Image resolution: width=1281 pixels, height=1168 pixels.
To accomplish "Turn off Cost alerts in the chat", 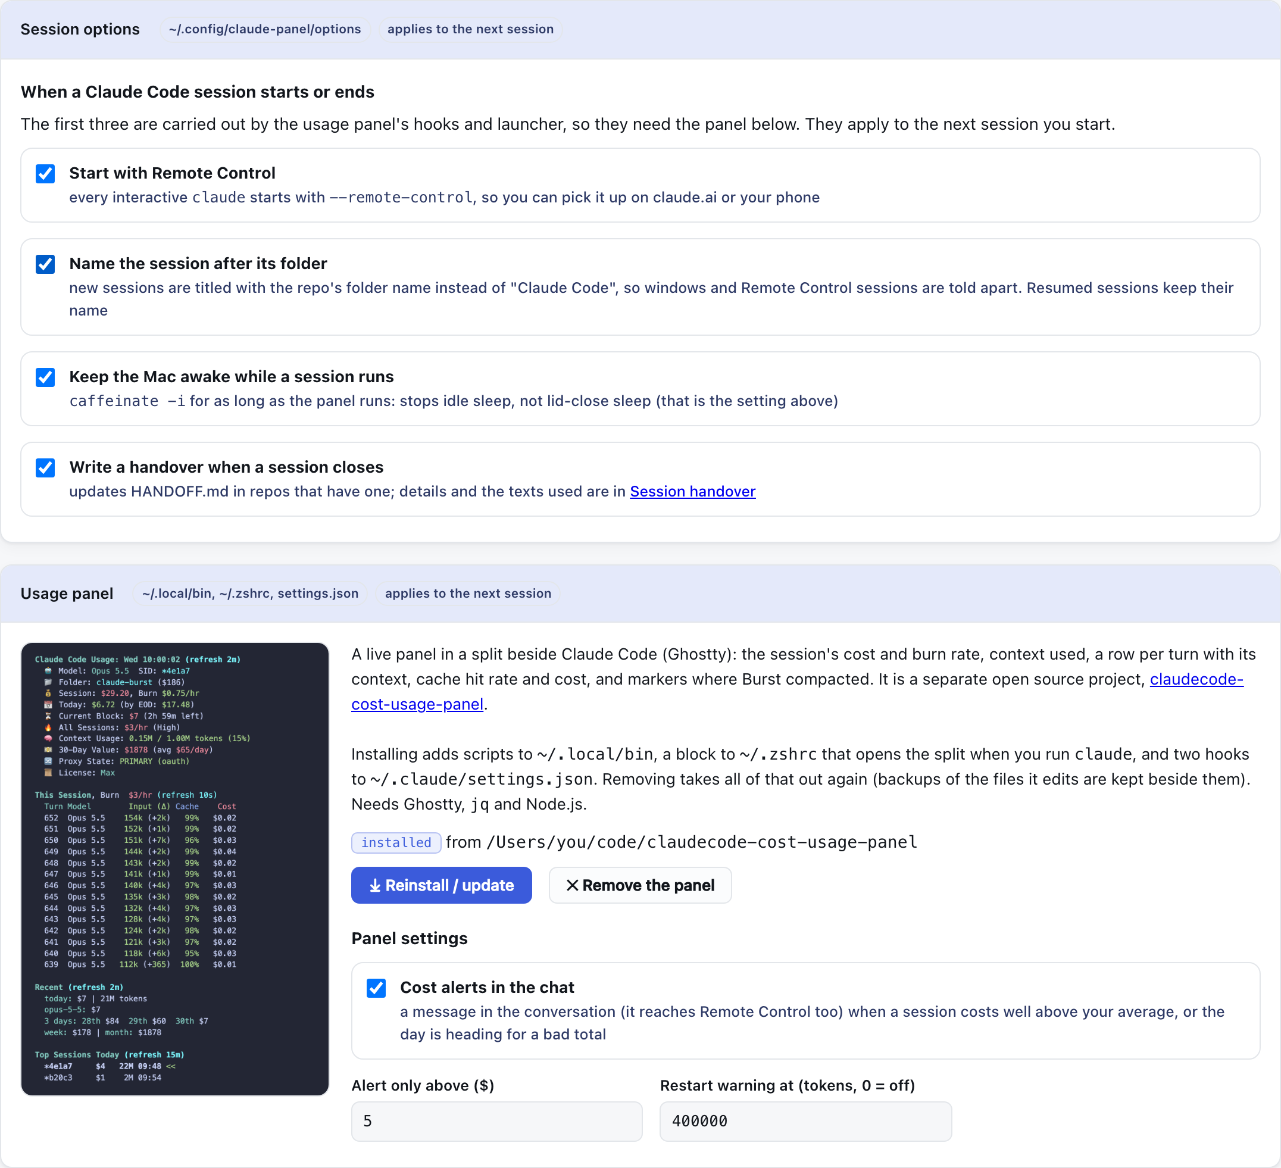I will [x=376, y=988].
